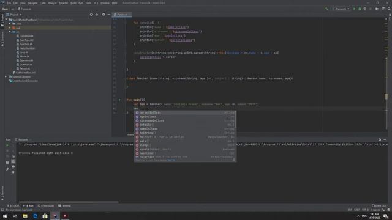Image resolution: width=392 pixels, height=220 pixels.
Task: Open Search Everywhere with the magnifier icon
Action: click(389, 9)
